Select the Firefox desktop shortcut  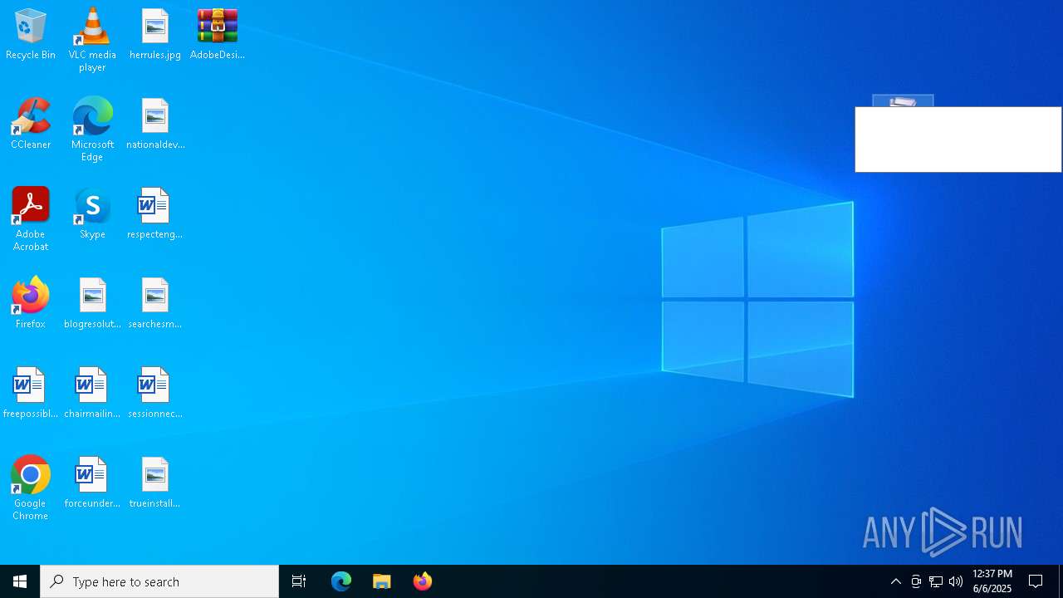(x=31, y=304)
